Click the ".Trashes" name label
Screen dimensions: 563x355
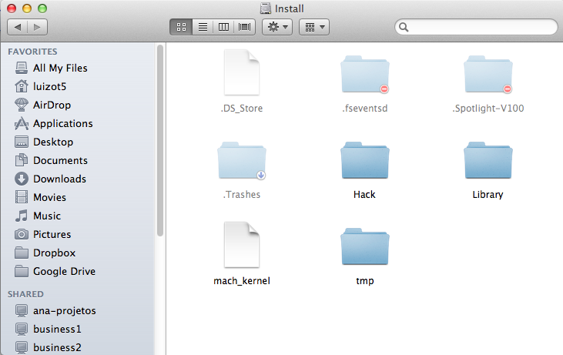pos(242,195)
